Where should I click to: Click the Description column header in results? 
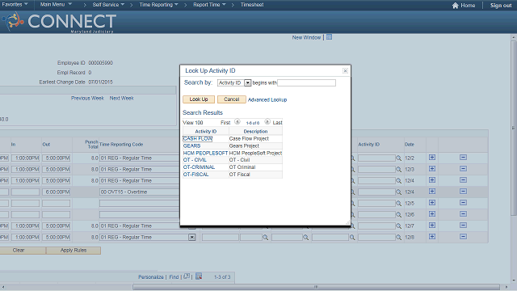[255, 131]
